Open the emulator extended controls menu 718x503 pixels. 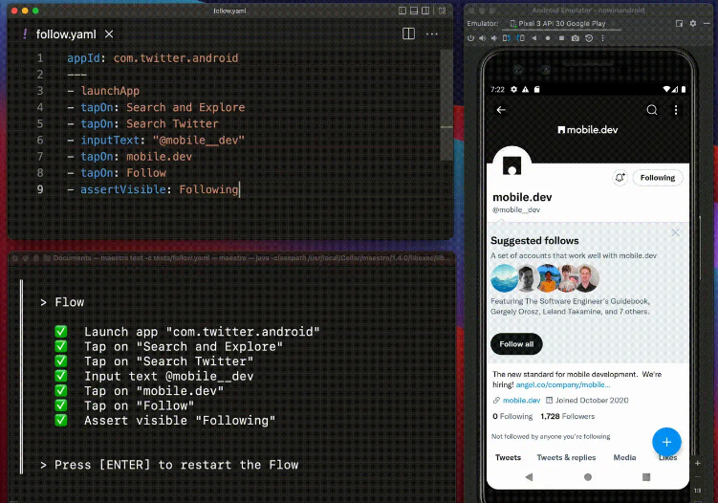click(x=602, y=38)
